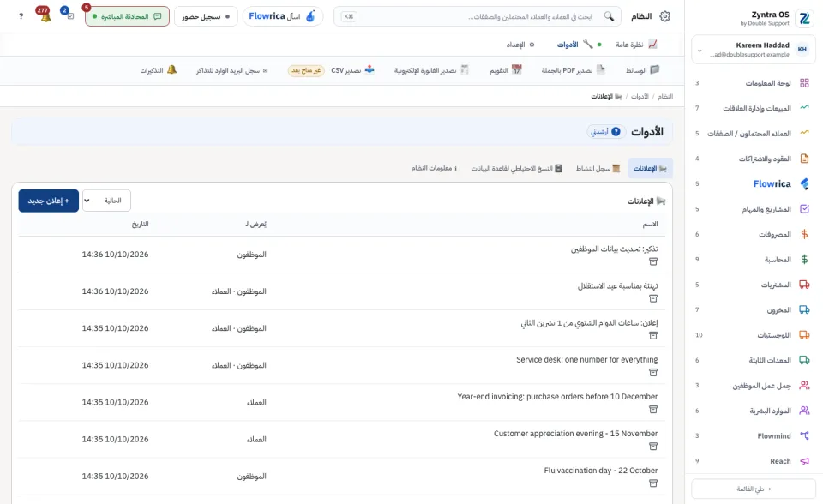Screen dimensions: 823x504
Task: Archive the 'Year-end invoicing' announcement
Action: [x=653, y=409]
